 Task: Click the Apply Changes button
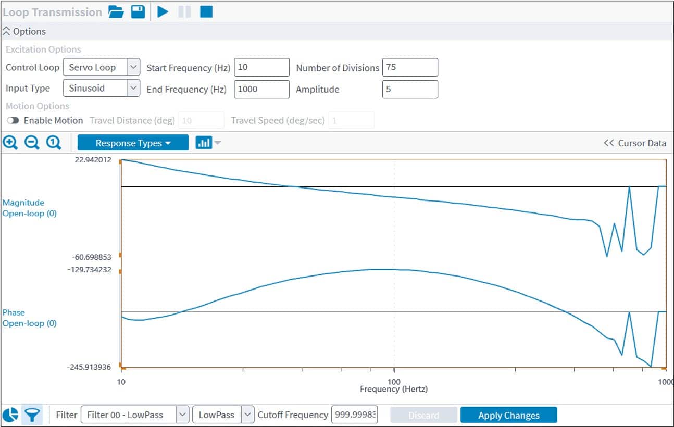pos(508,415)
